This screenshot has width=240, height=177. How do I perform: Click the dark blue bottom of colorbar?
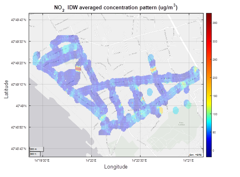tap(209, 155)
